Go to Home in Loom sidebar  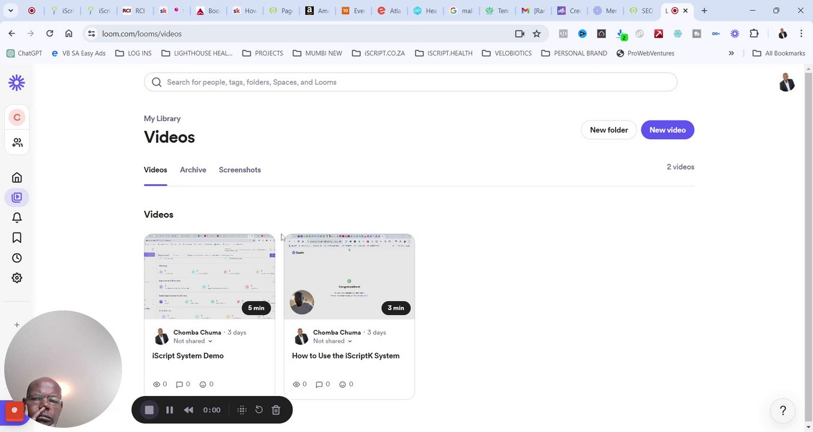click(x=17, y=178)
